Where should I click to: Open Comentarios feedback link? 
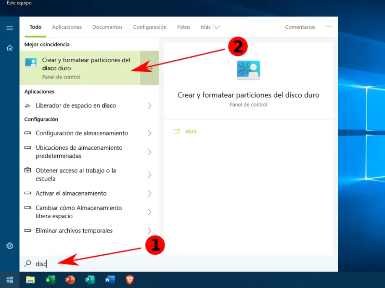pos(300,27)
